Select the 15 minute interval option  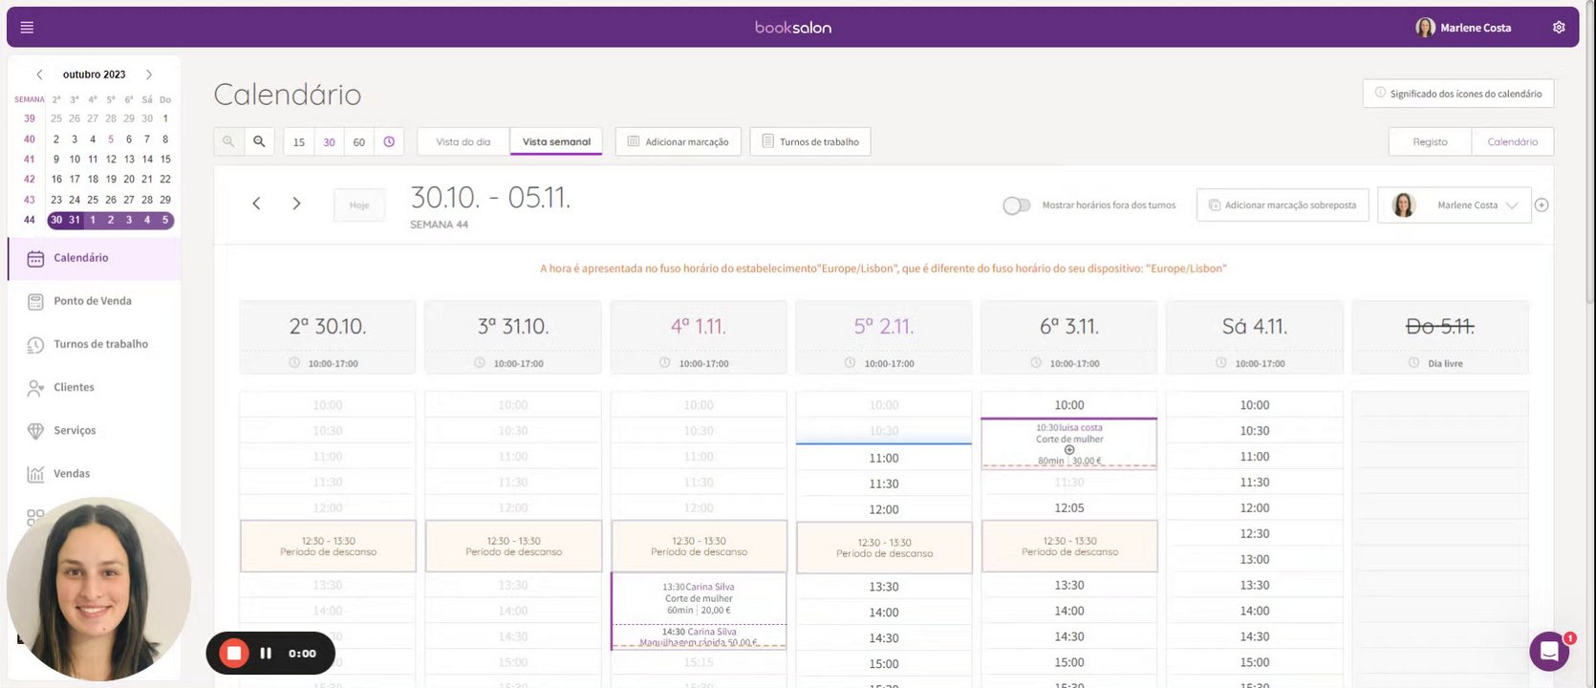coord(299,141)
